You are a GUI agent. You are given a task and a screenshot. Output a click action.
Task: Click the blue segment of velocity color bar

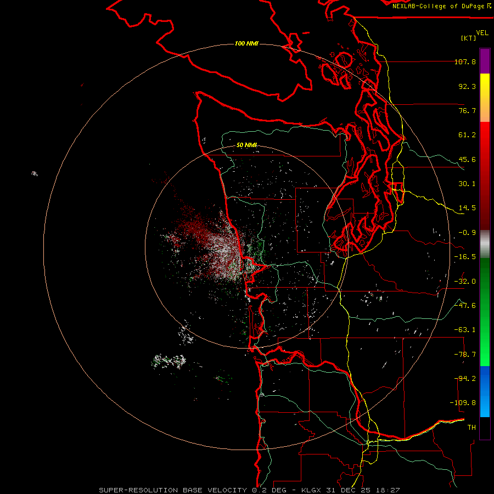pyautogui.click(x=485, y=391)
